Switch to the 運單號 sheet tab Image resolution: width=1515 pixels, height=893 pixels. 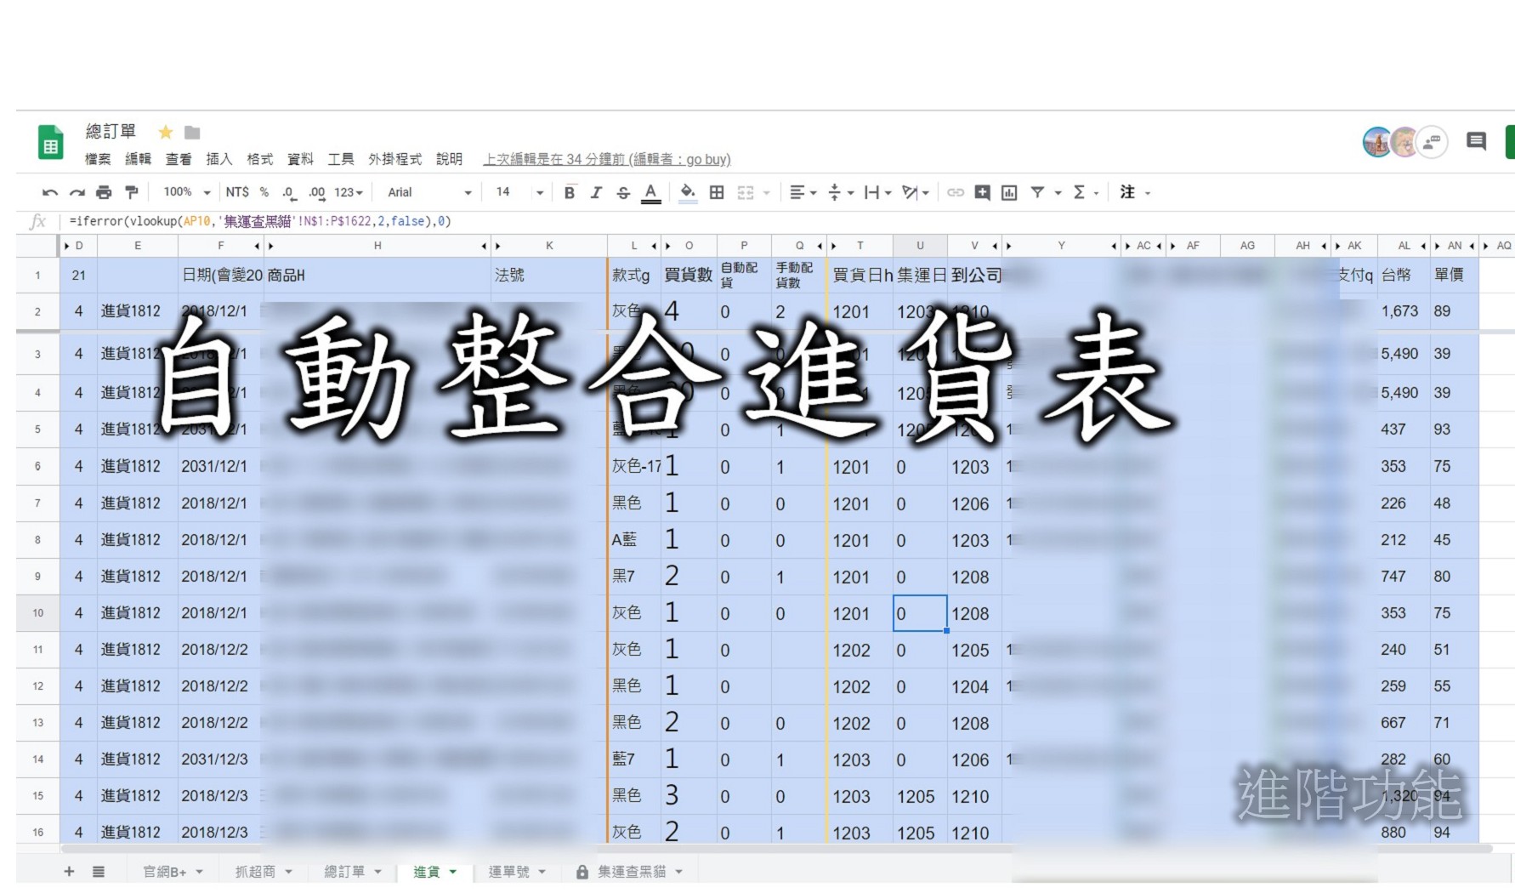510,871
